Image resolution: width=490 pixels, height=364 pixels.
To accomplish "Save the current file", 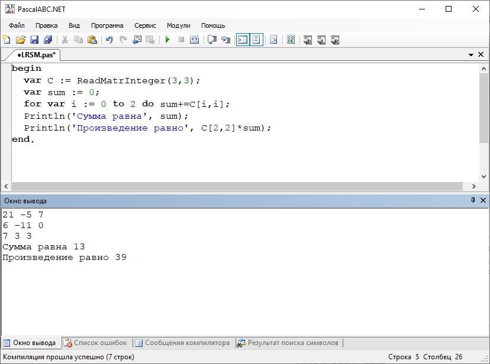I will tap(34, 40).
